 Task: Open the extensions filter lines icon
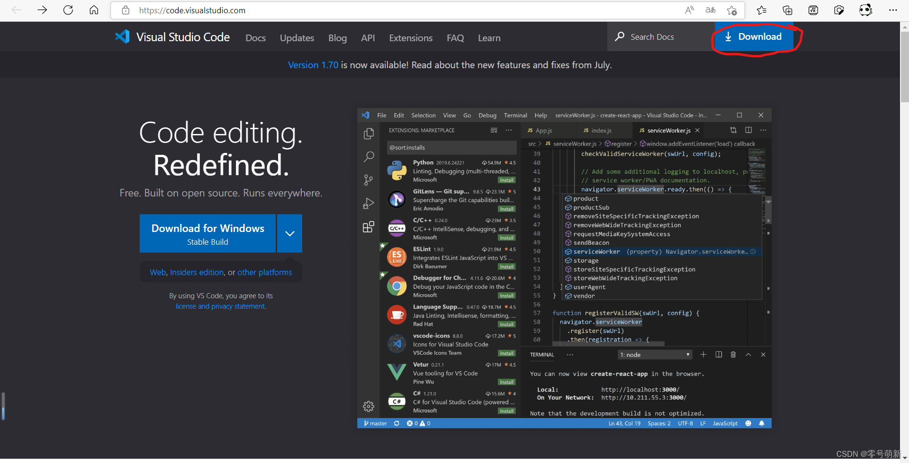pyautogui.click(x=494, y=130)
